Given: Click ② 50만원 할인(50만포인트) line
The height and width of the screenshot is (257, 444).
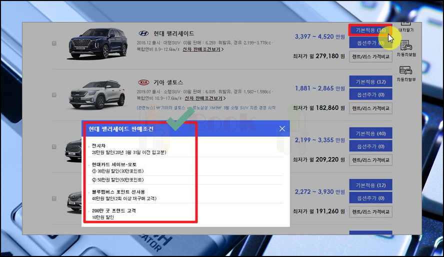Looking at the screenshot, I should [x=118, y=180].
